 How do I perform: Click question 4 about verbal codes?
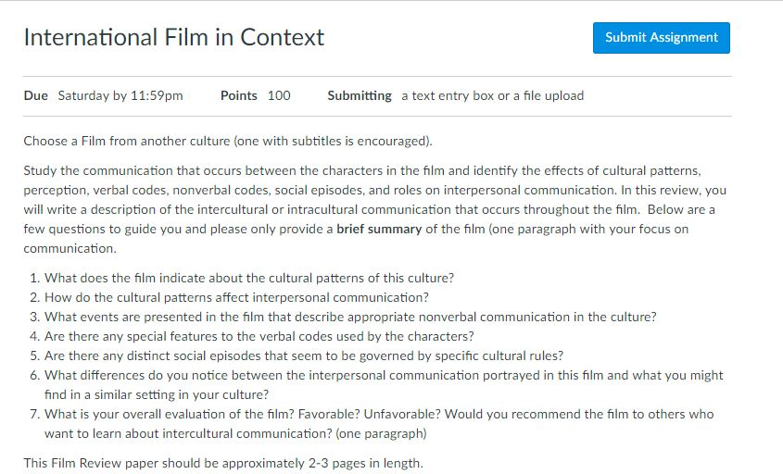(259, 336)
